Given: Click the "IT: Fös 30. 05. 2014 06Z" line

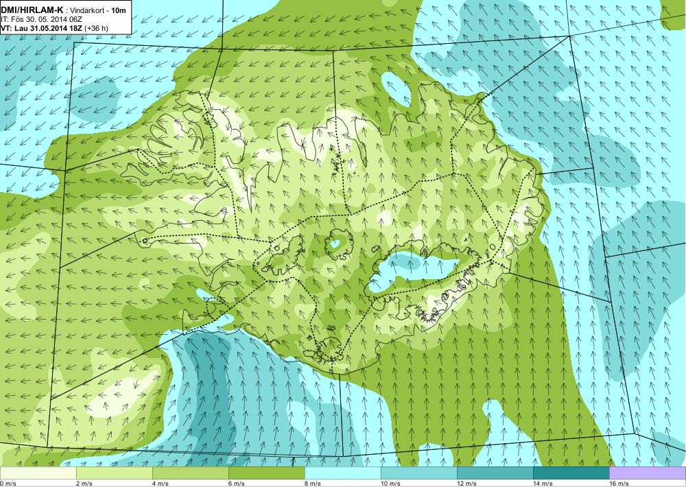Looking at the screenshot, I should (42, 19).
